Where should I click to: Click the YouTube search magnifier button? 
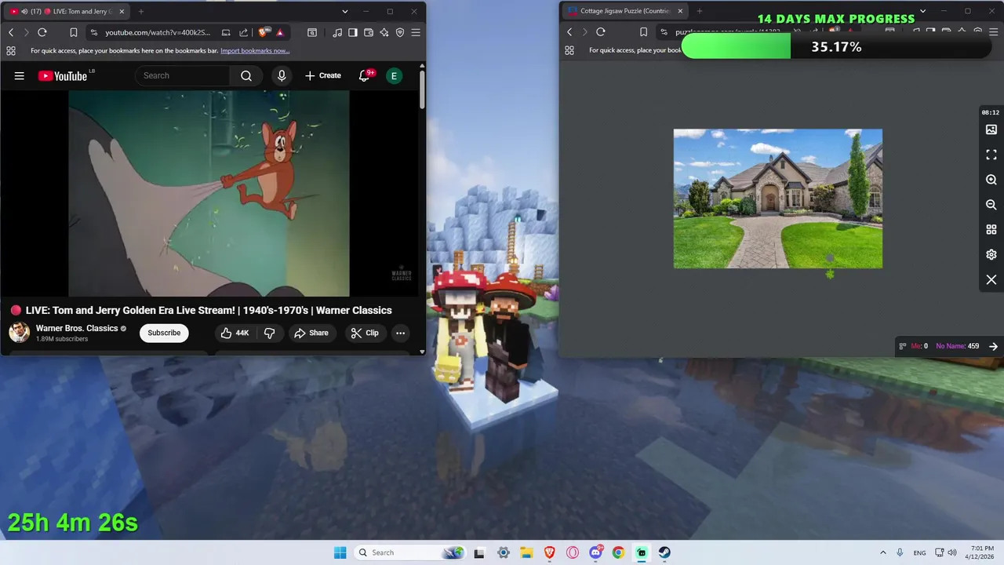(x=246, y=75)
